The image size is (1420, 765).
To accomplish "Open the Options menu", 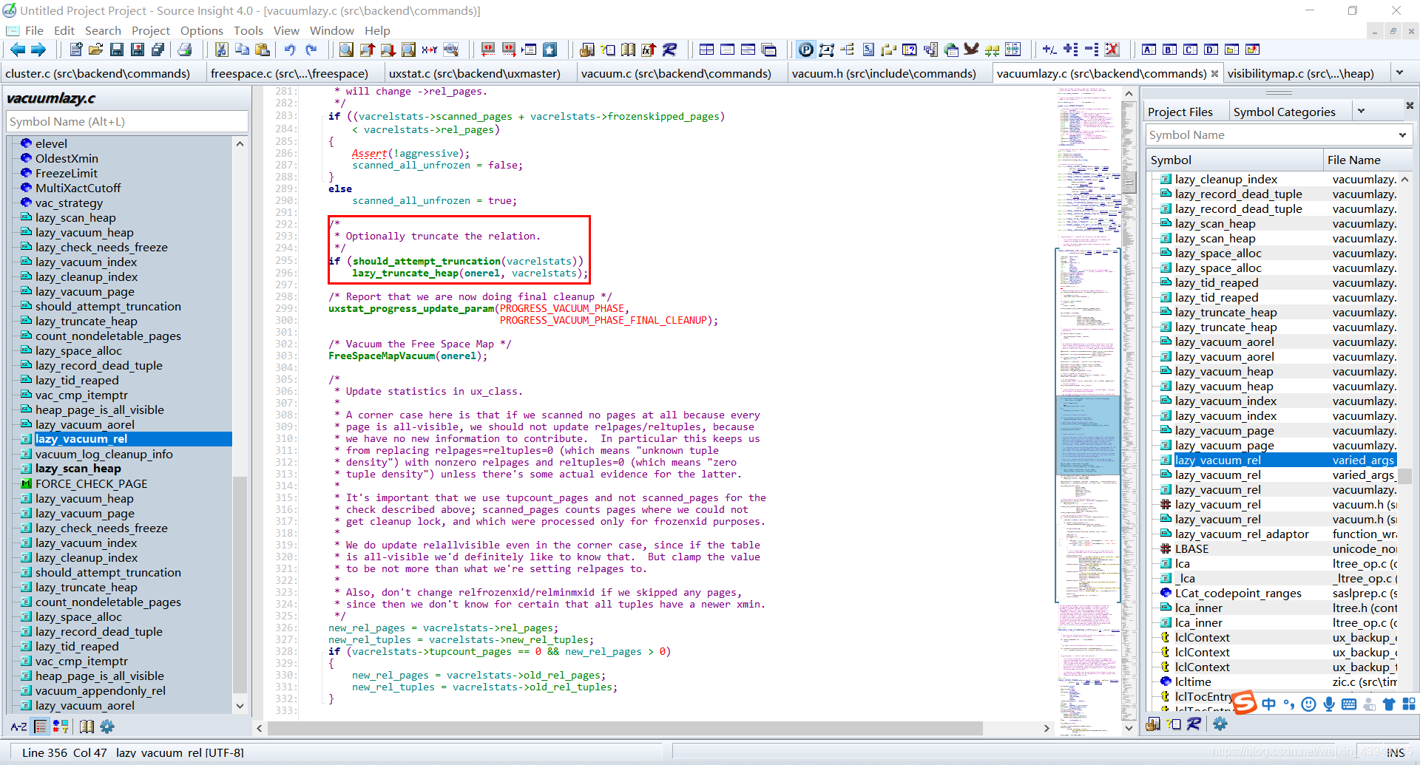I will 201,30.
